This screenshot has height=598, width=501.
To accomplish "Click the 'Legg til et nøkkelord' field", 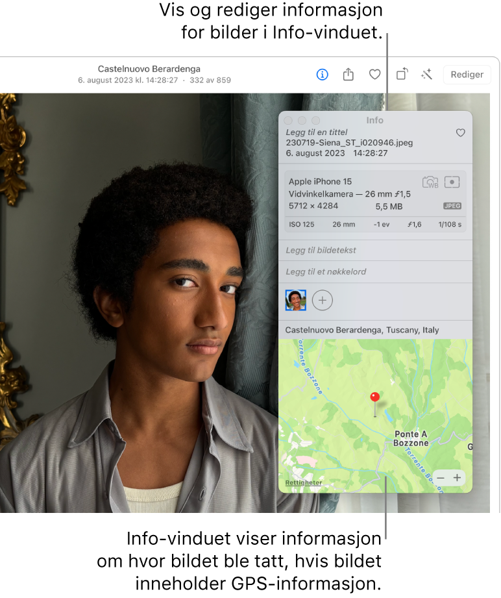I will 375,271.
